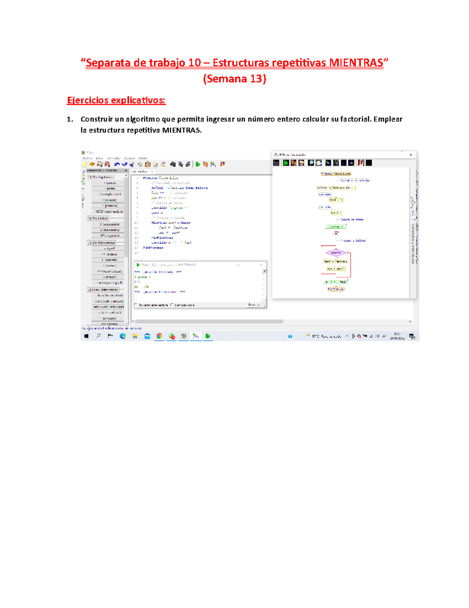Screen dimensions: 469x608
Task: Enable 'No cerrar esta ventana' checkbox
Action: pos(136,305)
